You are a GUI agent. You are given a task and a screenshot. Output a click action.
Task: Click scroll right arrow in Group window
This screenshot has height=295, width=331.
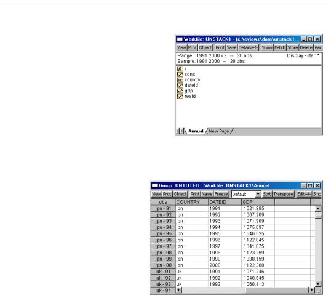311,290
